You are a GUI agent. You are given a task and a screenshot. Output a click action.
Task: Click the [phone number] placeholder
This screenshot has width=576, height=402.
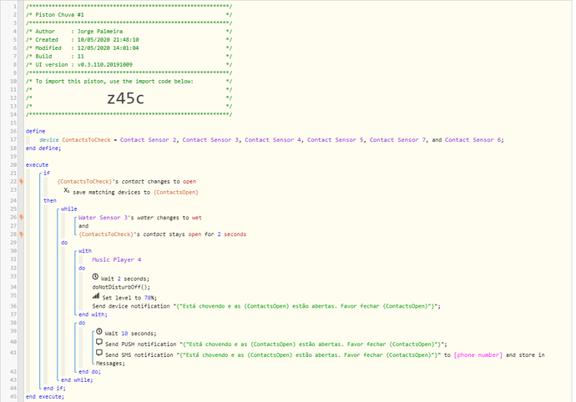pyautogui.click(x=478, y=355)
